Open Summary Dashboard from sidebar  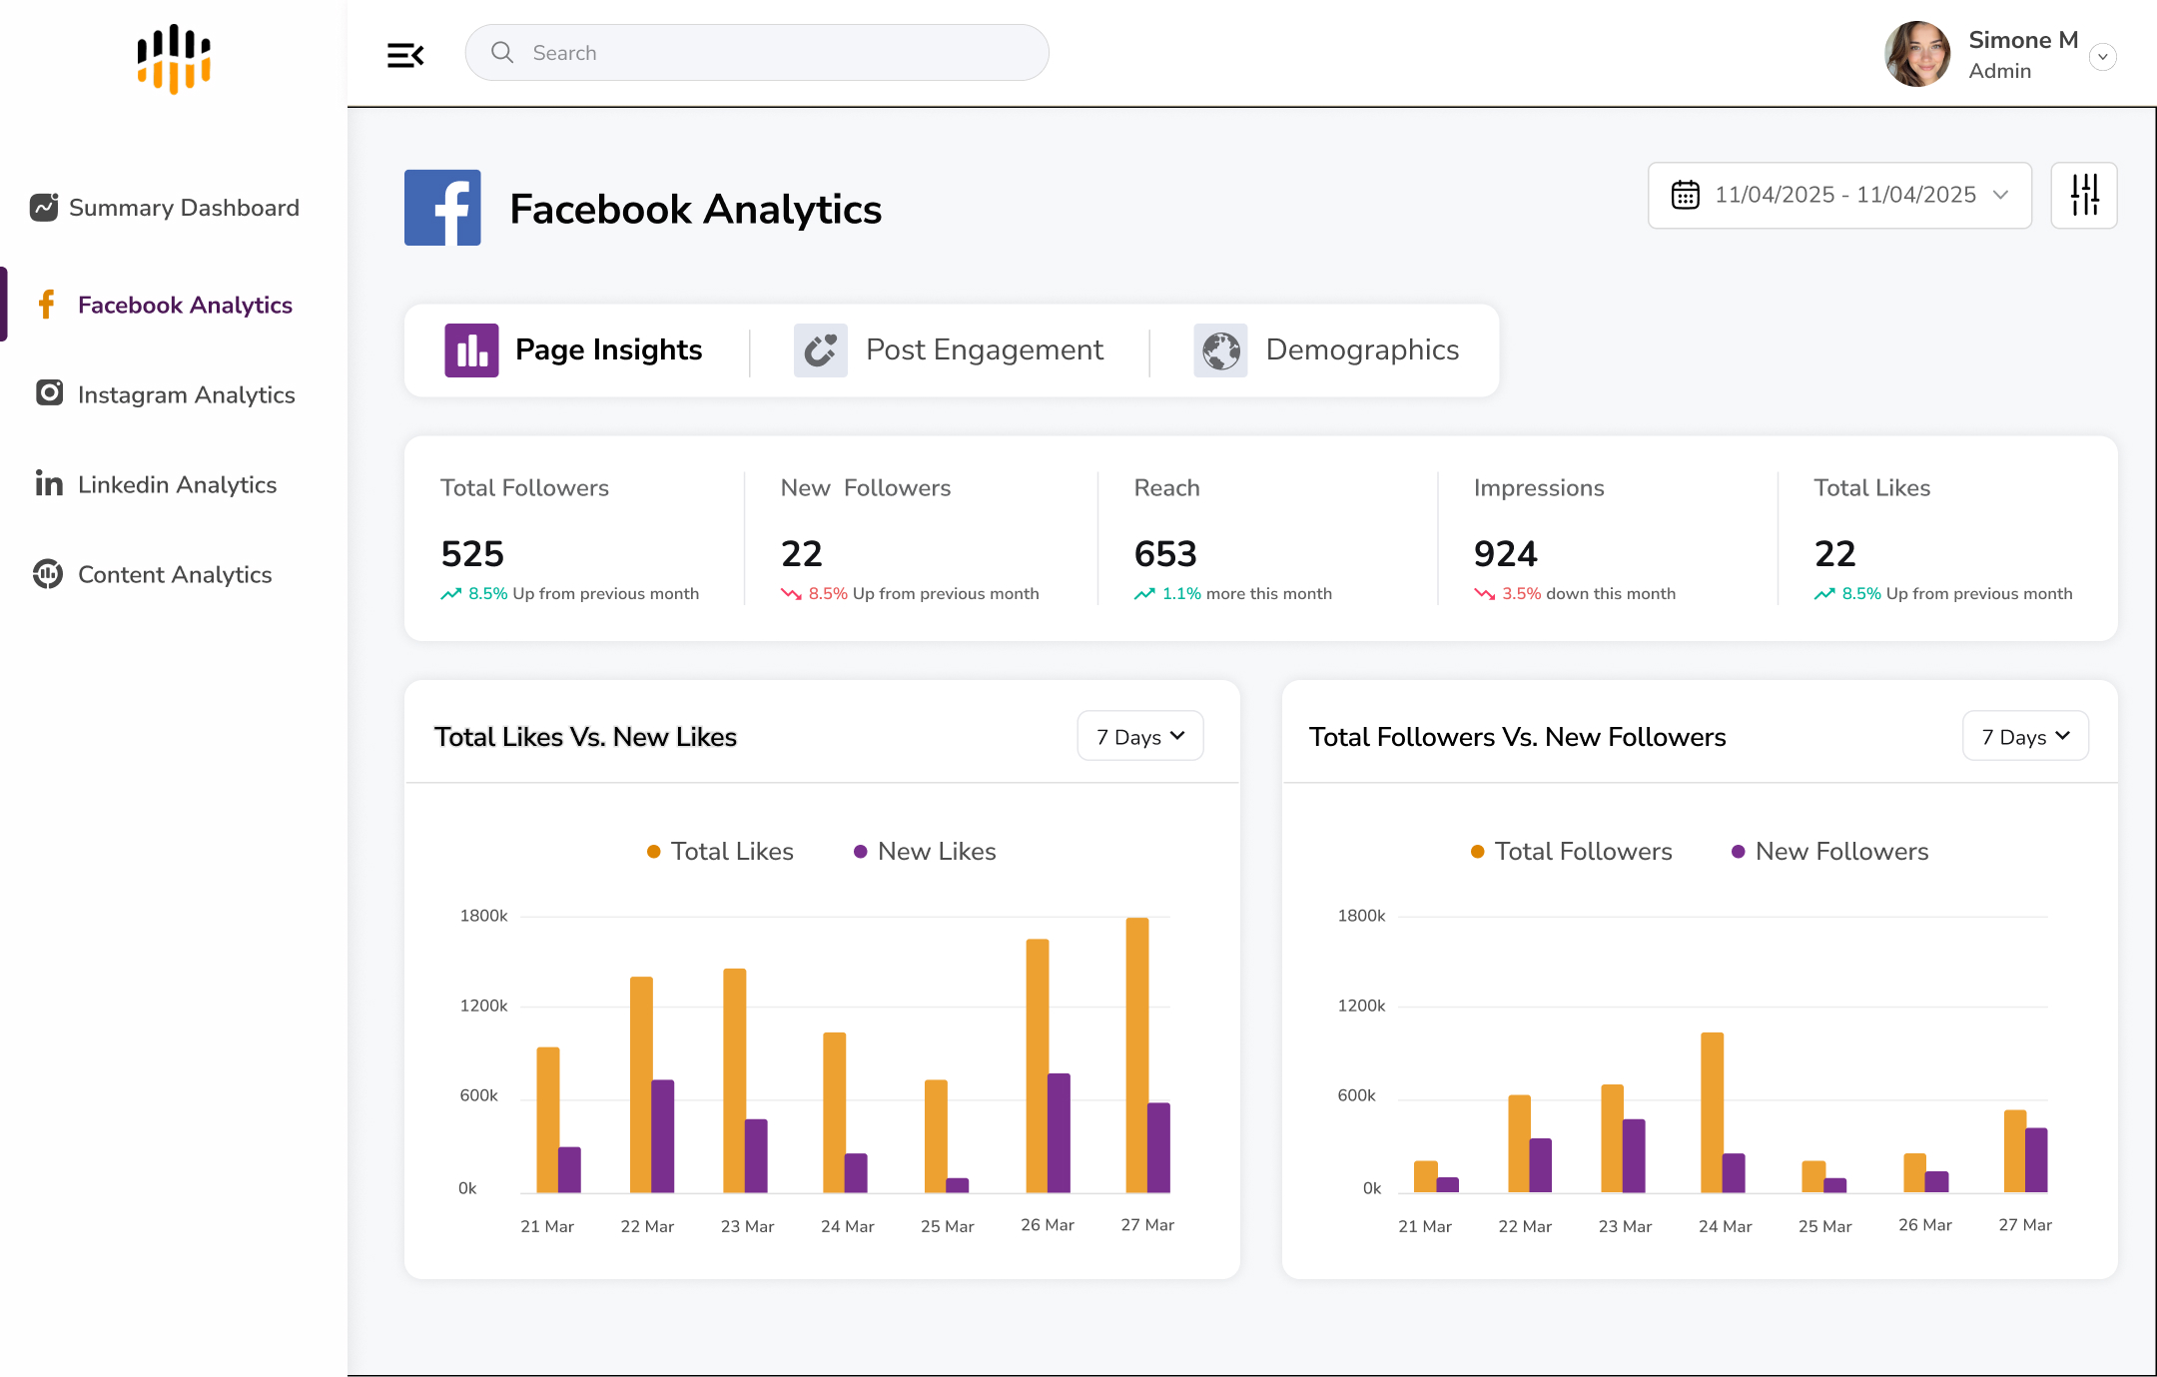click(x=165, y=208)
